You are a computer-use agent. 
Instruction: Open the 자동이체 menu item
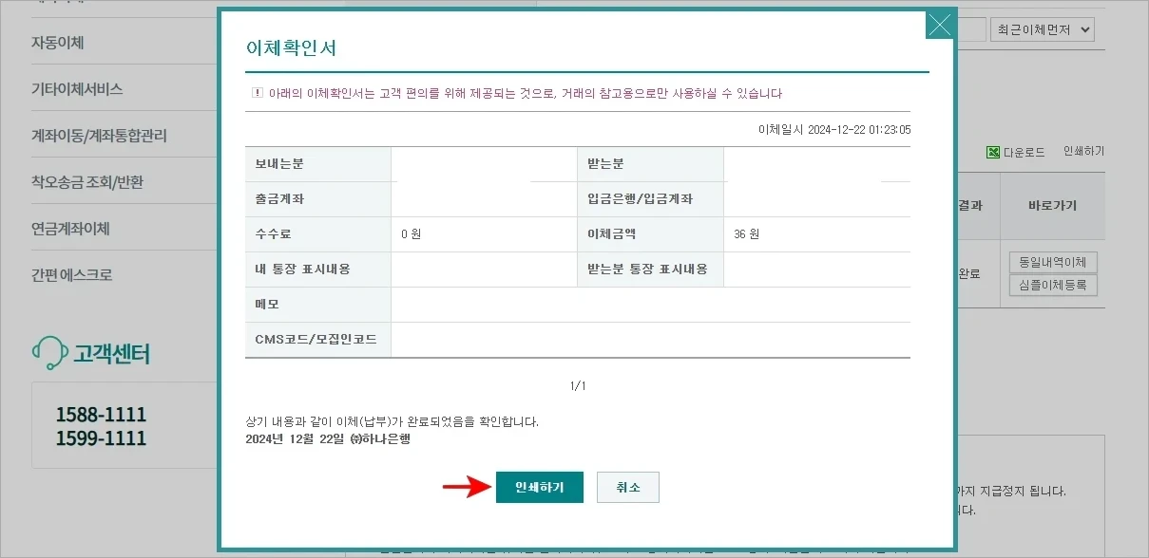[59, 41]
